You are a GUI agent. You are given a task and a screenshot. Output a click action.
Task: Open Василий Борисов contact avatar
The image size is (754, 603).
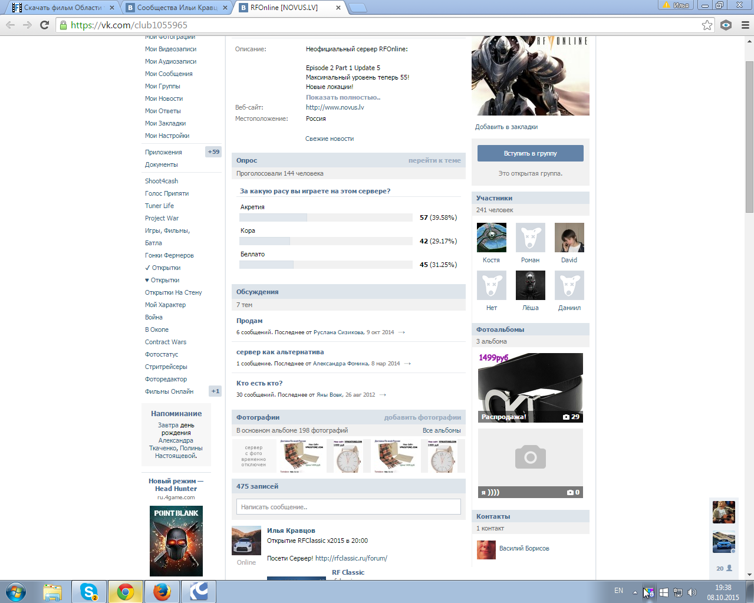(486, 550)
